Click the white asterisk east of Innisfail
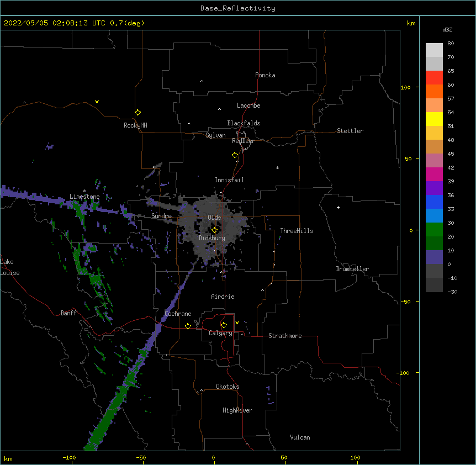Viewport: 476px width, 465px height. coord(277,167)
